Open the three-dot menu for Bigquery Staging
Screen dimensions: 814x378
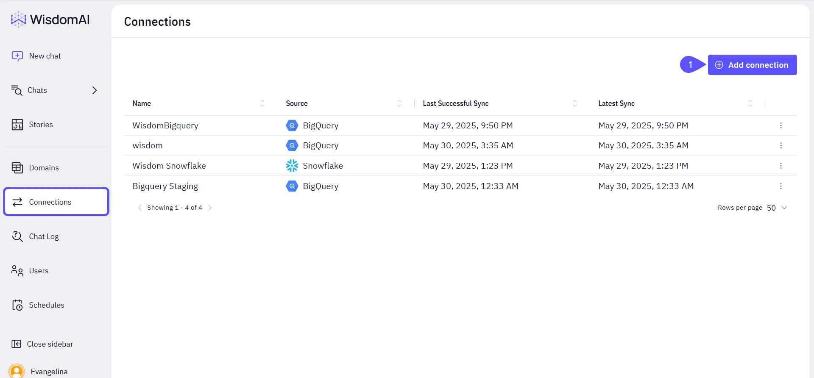(781, 186)
